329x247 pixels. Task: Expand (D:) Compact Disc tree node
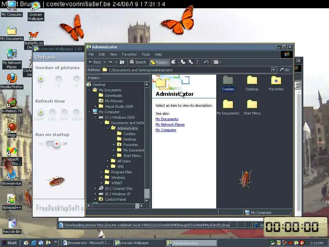tap(95, 188)
